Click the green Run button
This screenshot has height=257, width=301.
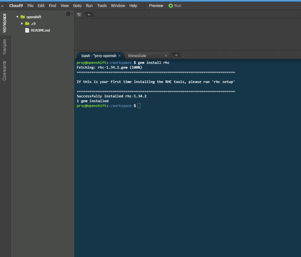[x=175, y=6]
